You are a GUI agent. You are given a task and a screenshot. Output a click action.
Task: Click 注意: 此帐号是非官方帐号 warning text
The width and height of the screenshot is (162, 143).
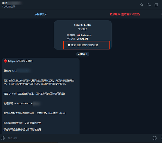[85, 45]
